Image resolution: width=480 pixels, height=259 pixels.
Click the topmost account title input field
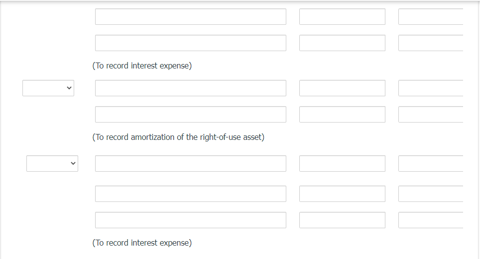pos(190,16)
